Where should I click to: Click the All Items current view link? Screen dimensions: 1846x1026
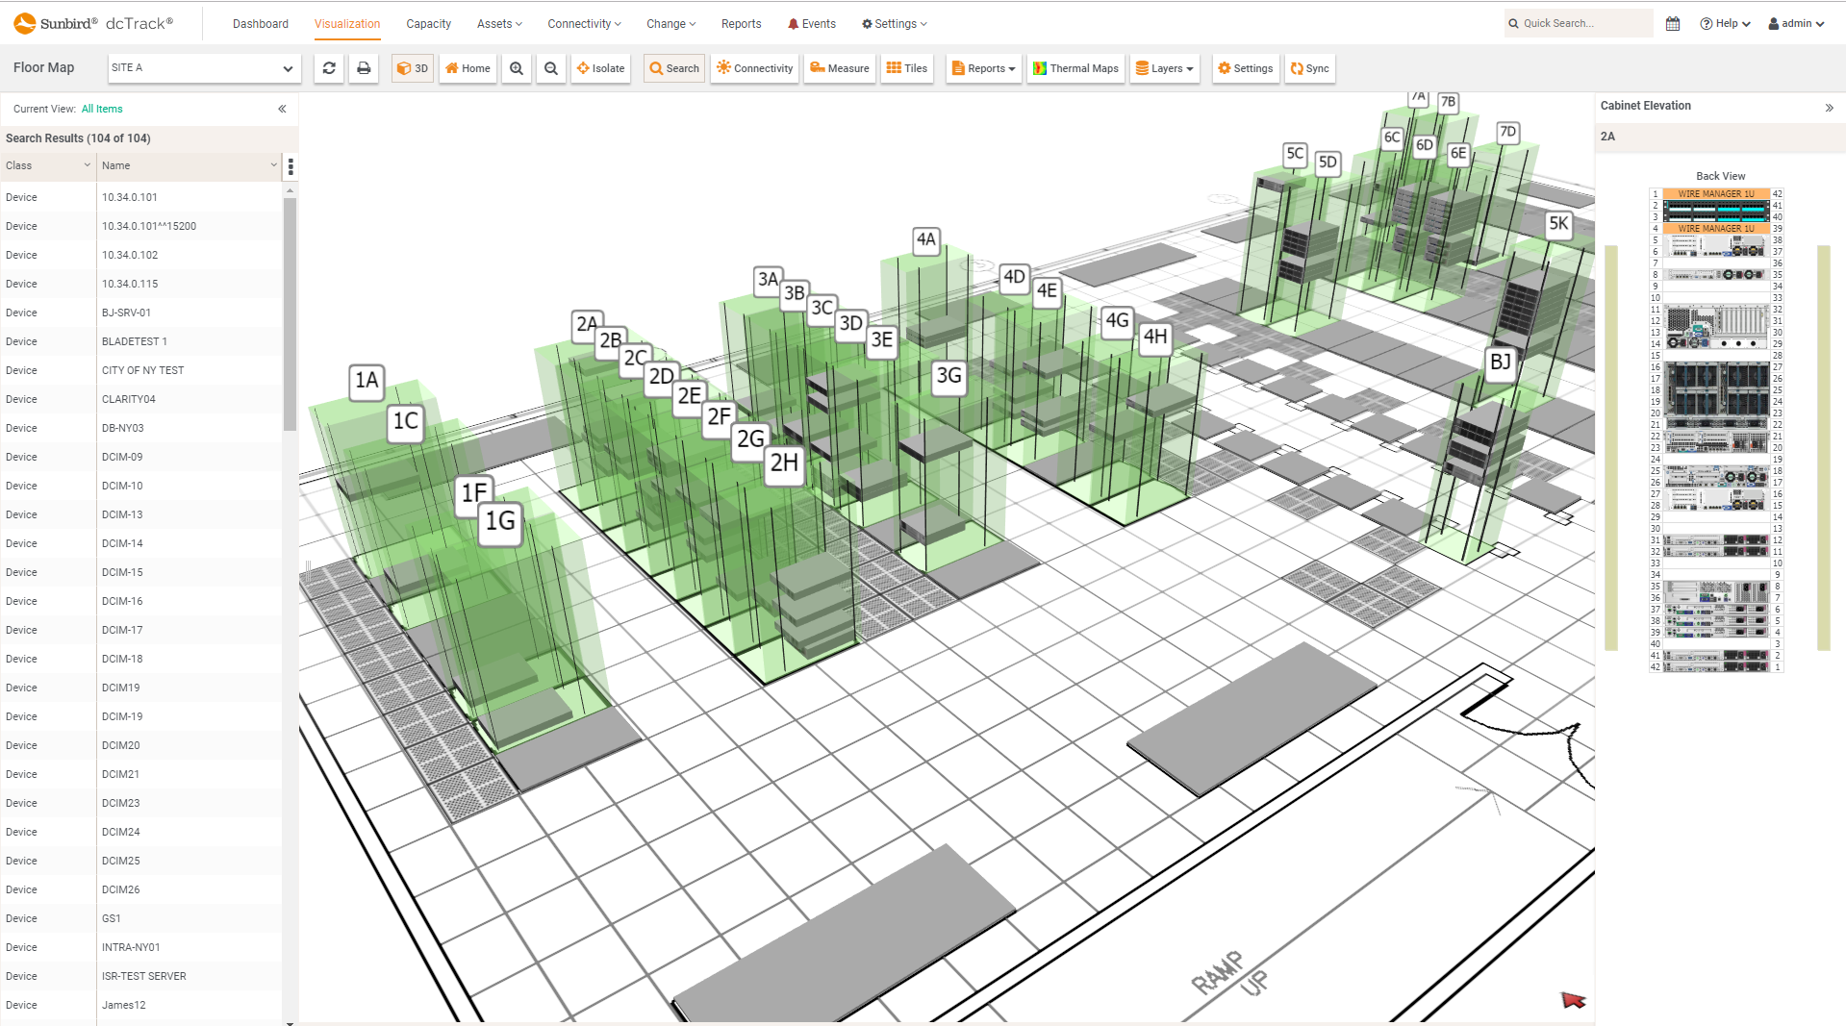pyautogui.click(x=102, y=109)
